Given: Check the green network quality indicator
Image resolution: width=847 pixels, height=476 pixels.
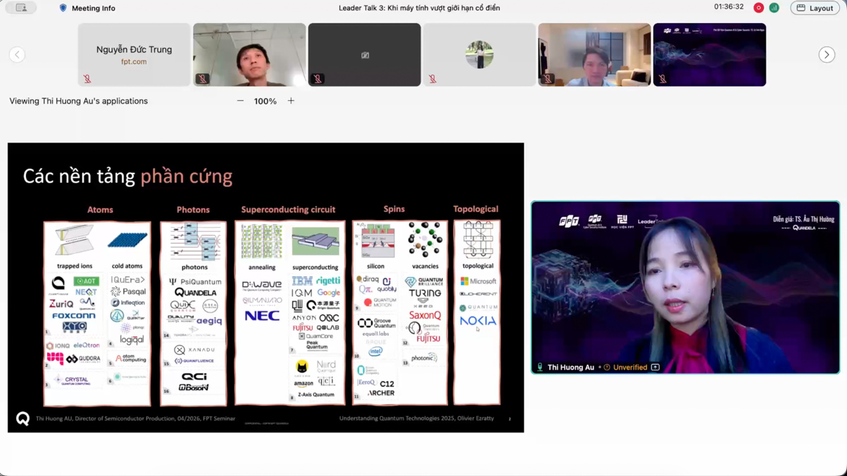Looking at the screenshot, I should click(x=774, y=8).
